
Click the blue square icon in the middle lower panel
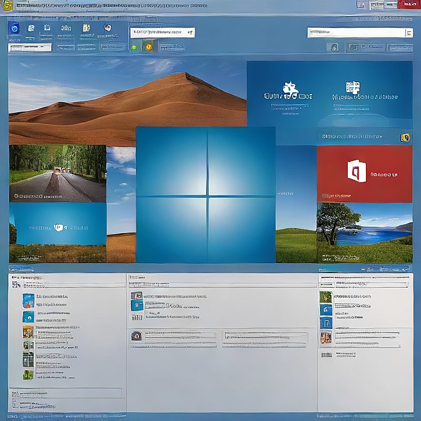[137, 306]
